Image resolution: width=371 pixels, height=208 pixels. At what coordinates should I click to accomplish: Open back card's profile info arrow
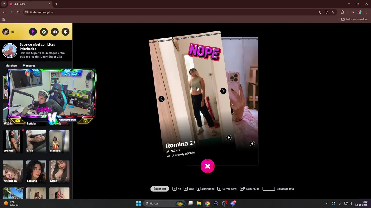coord(252,144)
